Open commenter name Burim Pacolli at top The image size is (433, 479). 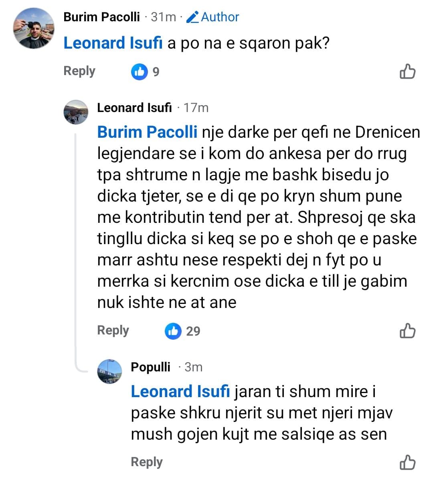click(102, 17)
